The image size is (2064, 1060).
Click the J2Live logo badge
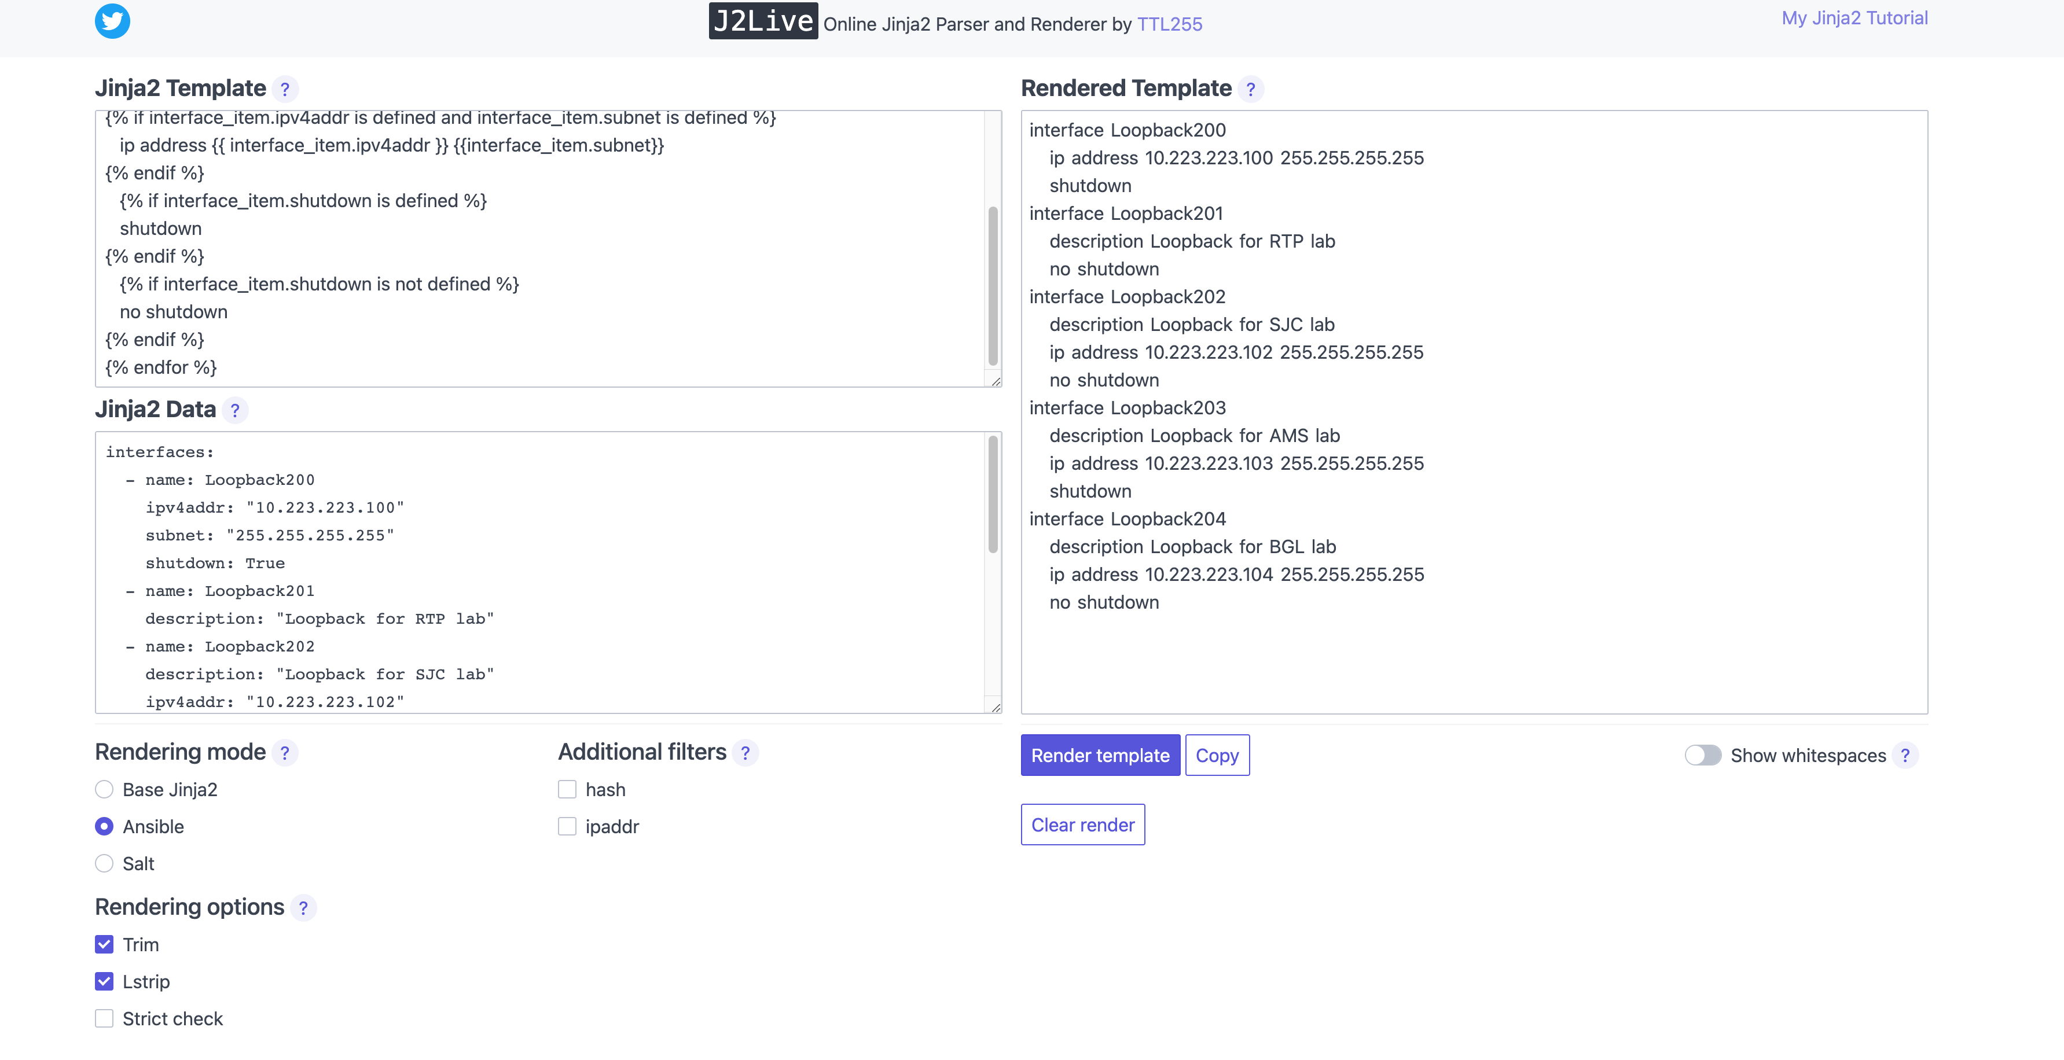click(763, 21)
